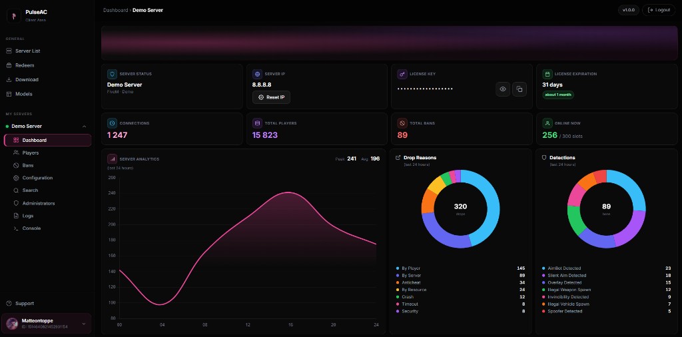Click the 'Crash' legend row

[x=460, y=297]
